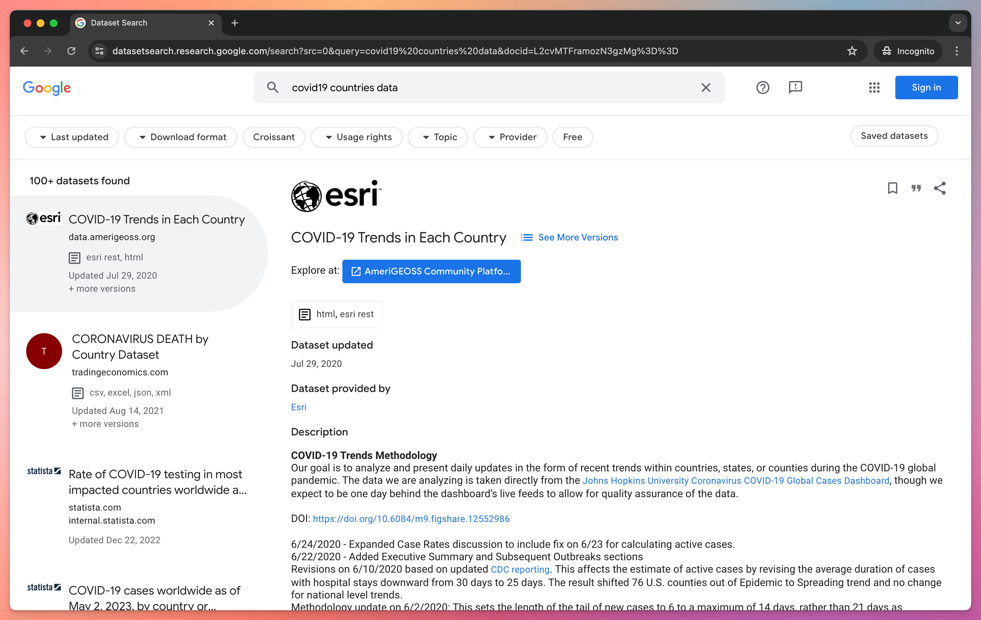Screen dimensions: 981x620
Task: Click See More Versions link
Action: pyautogui.click(x=569, y=237)
